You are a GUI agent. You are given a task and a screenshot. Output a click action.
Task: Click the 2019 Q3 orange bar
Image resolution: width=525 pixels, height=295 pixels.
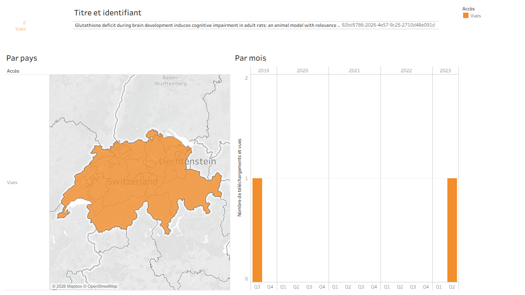[x=257, y=230]
